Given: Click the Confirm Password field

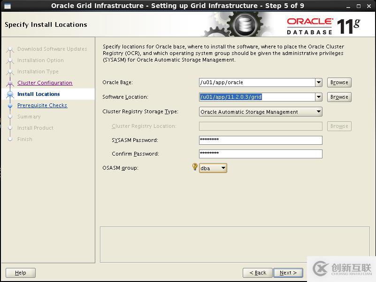Looking at the screenshot, I should (x=261, y=154).
